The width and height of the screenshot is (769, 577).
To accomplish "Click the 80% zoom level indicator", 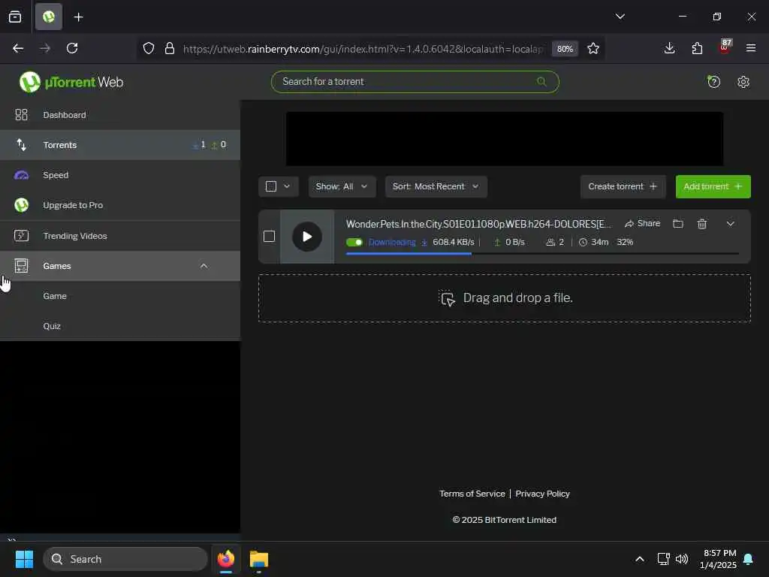I will tap(565, 49).
